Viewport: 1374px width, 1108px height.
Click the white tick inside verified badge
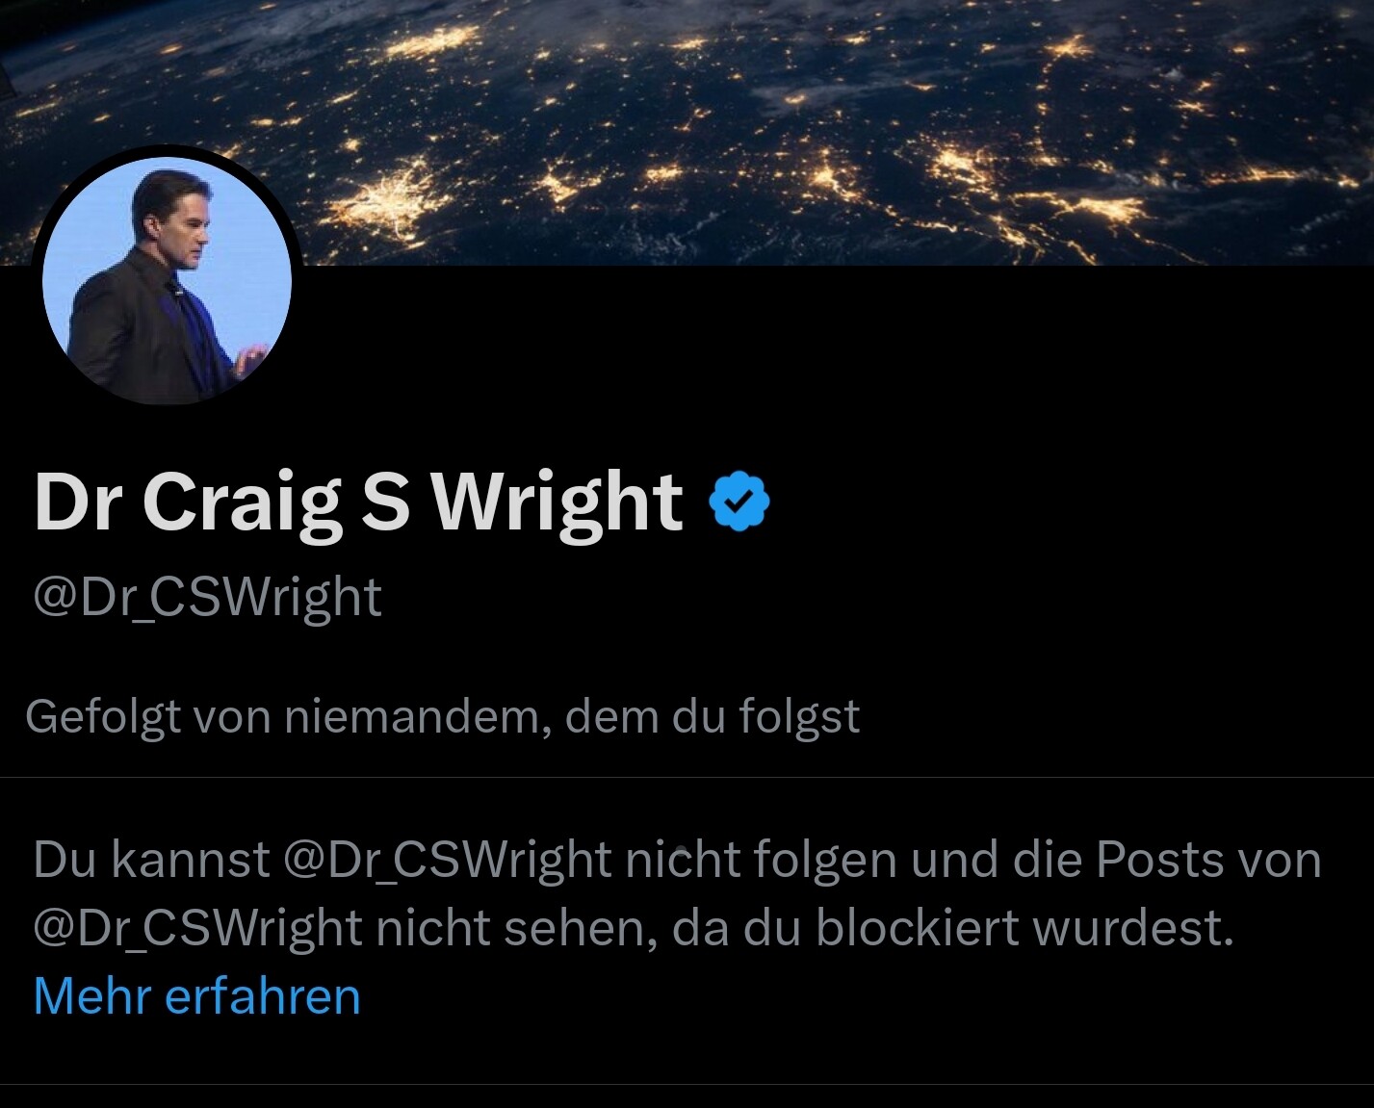tap(739, 501)
